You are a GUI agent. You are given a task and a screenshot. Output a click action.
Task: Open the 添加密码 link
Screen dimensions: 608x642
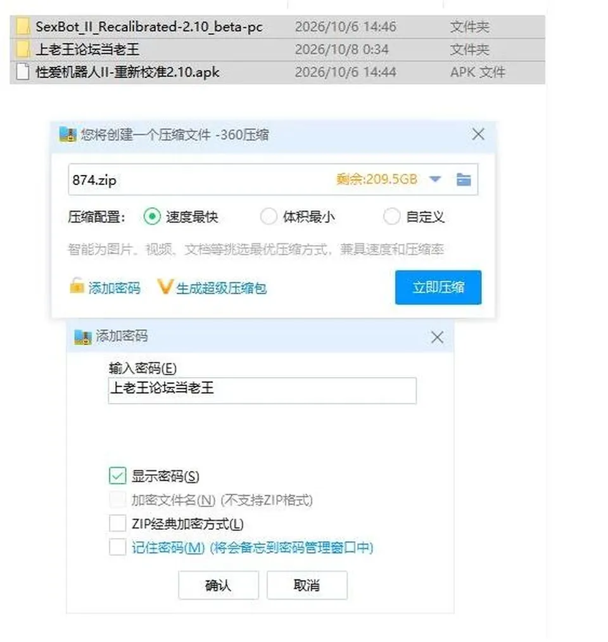coord(114,288)
